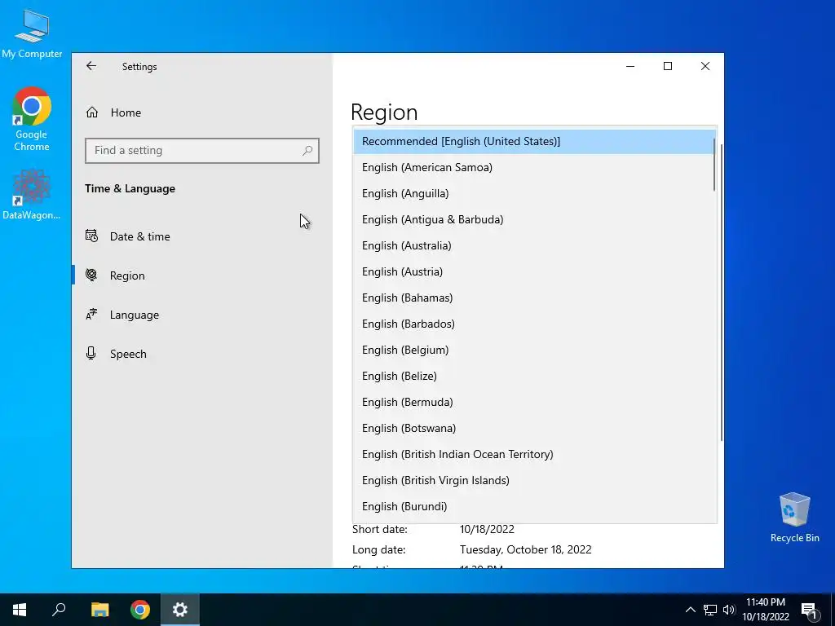The image size is (835, 626).
Task: Choose English (Belize) option
Action: 534,377
